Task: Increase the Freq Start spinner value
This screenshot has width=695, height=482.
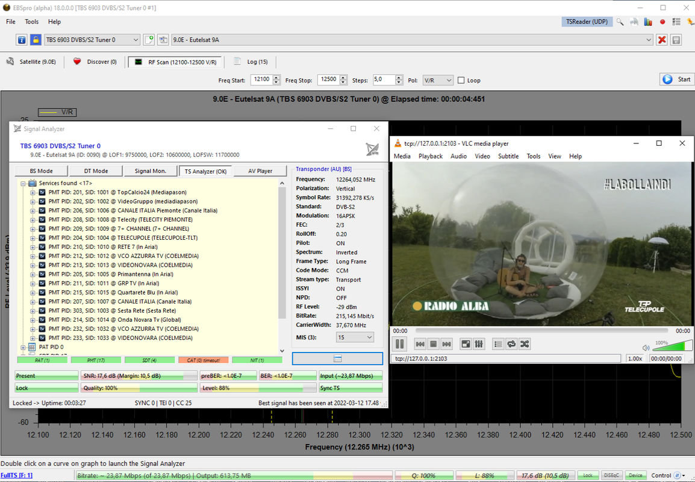Action: pos(276,78)
